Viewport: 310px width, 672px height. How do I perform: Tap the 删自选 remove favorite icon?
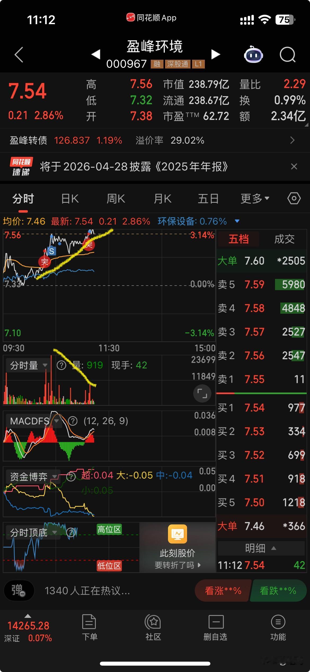pos(215,627)
